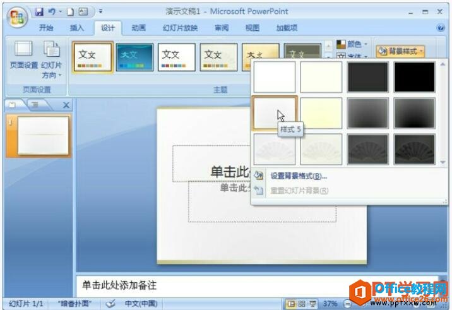
Task: Start slide show from status bar
Action: (x=312, y=304)
